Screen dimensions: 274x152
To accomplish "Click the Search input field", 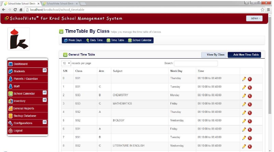I will (196, 63).
